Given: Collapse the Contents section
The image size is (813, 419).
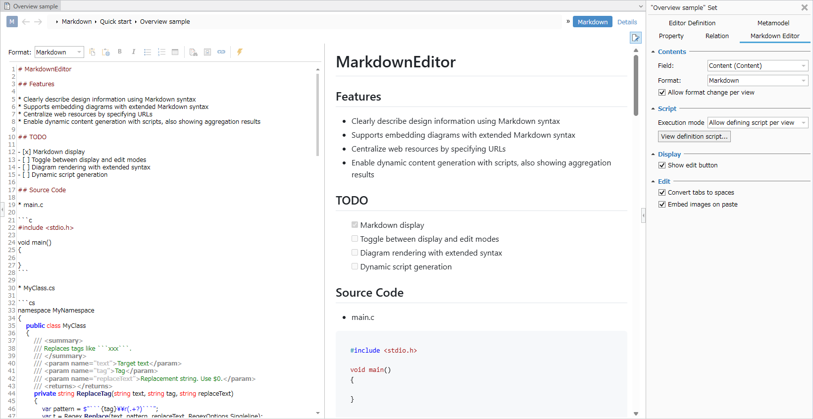Looking at the screenshot, I should coord(653,52).
